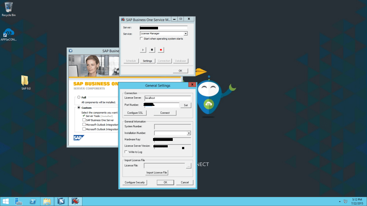367x206 pixels.
Task: Click the Port Number input field
Action: tap(162, 105)
